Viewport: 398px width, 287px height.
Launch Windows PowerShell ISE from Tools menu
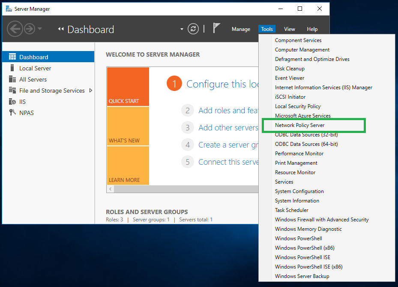[x=302, y=257]
